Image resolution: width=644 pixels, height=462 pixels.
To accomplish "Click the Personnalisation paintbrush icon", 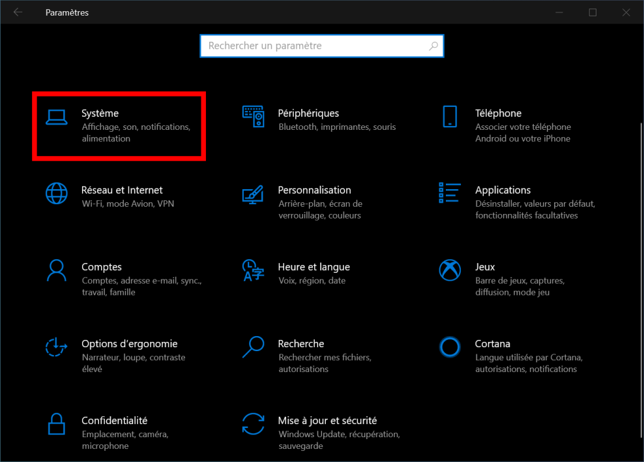I will point(253,193).
